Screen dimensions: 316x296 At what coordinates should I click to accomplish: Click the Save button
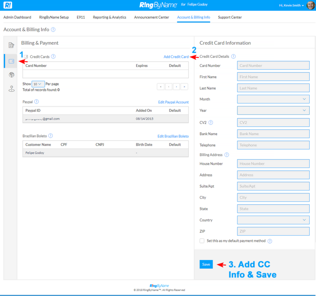[206, 264]
